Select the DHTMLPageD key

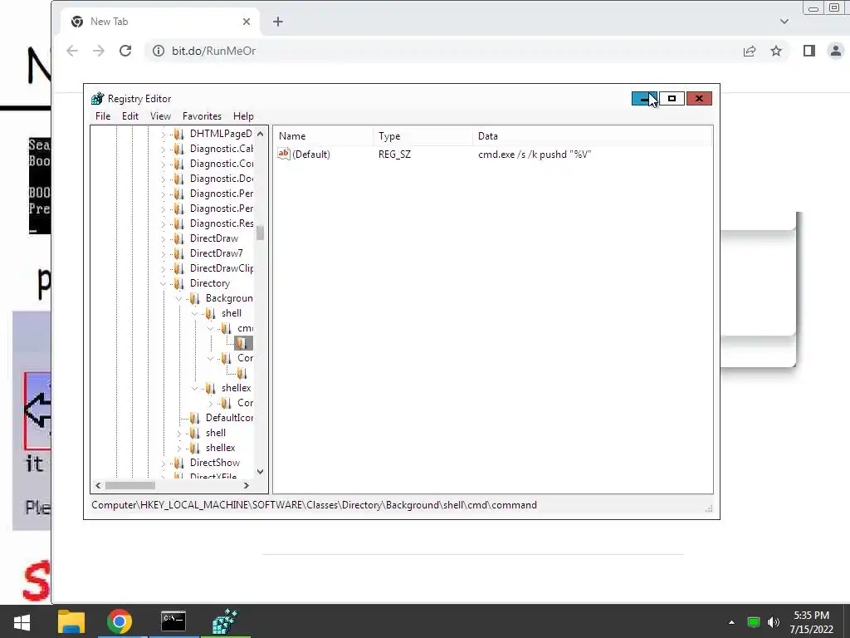[x=221, y=134]
